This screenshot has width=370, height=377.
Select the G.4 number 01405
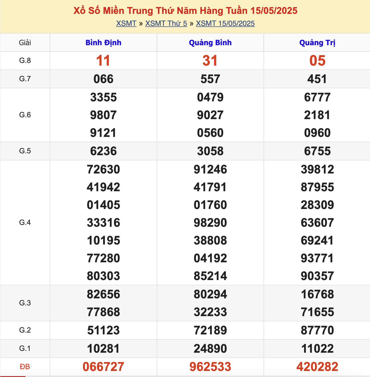(103, 205)
